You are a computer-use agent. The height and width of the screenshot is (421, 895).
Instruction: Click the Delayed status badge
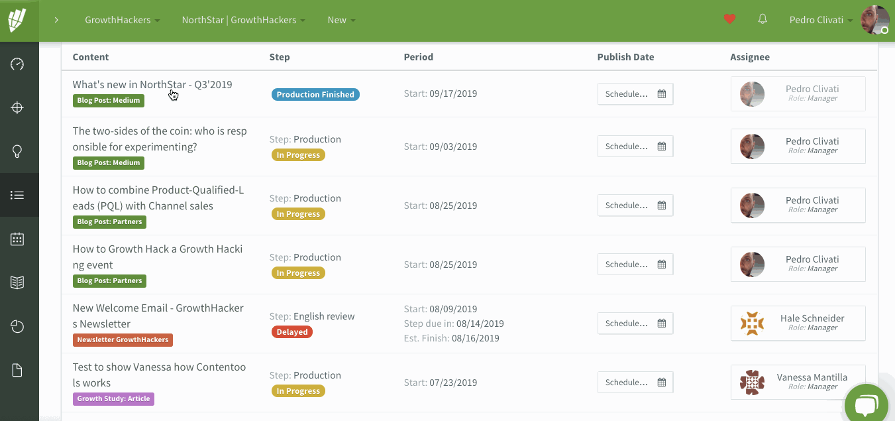[292, 332]
